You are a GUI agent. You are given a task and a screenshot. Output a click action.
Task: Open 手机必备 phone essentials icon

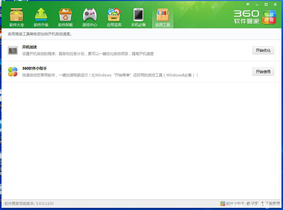(138, 17)
